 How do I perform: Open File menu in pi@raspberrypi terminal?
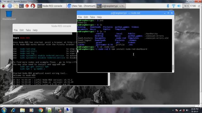pos(80,17)
